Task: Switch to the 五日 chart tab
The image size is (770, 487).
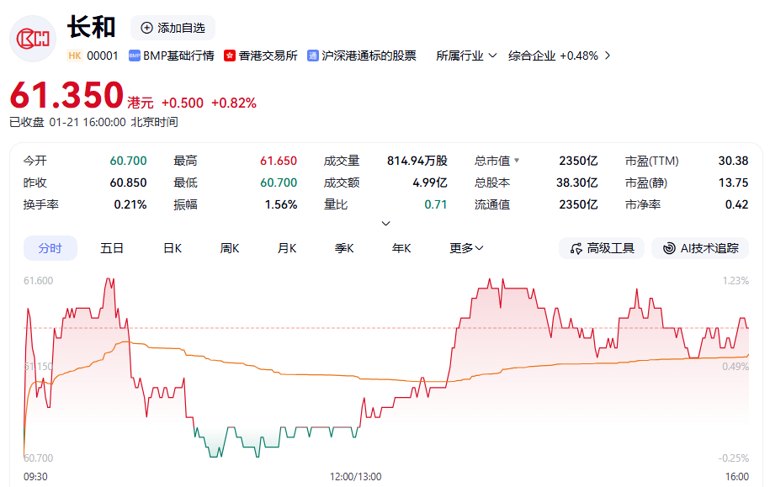Action: (x=112, y=248)
